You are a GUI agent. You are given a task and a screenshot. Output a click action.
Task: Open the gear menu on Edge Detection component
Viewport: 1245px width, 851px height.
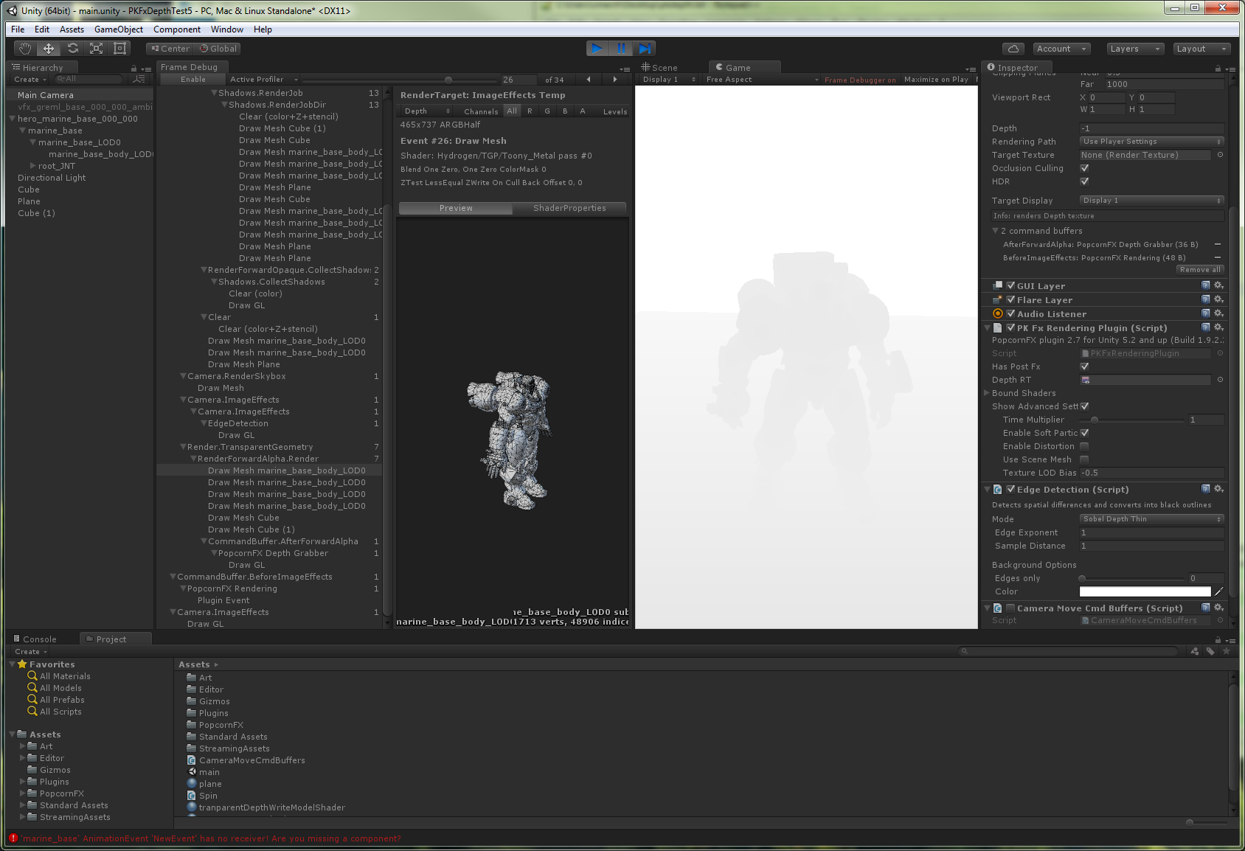(x=1218, y=489)
